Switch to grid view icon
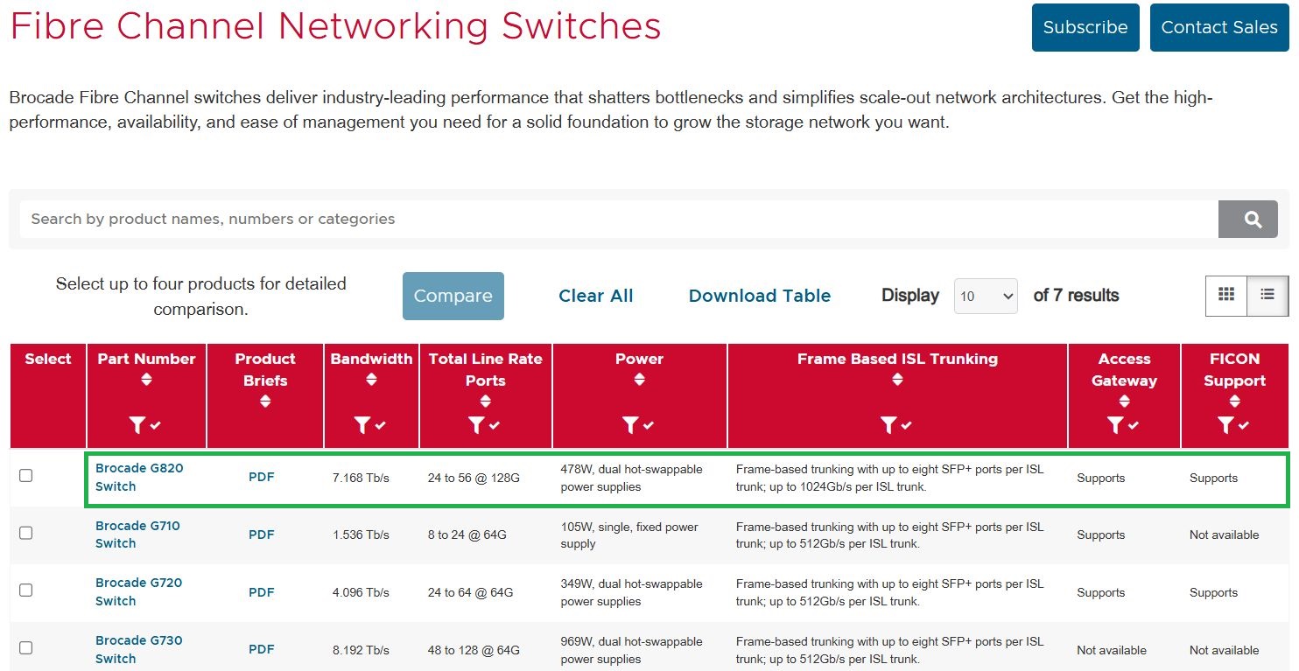The height and width of the screenshot is (671, 1299). coord(1225,295)
